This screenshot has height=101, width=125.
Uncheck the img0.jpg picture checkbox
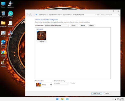click(x=37, y=31)
